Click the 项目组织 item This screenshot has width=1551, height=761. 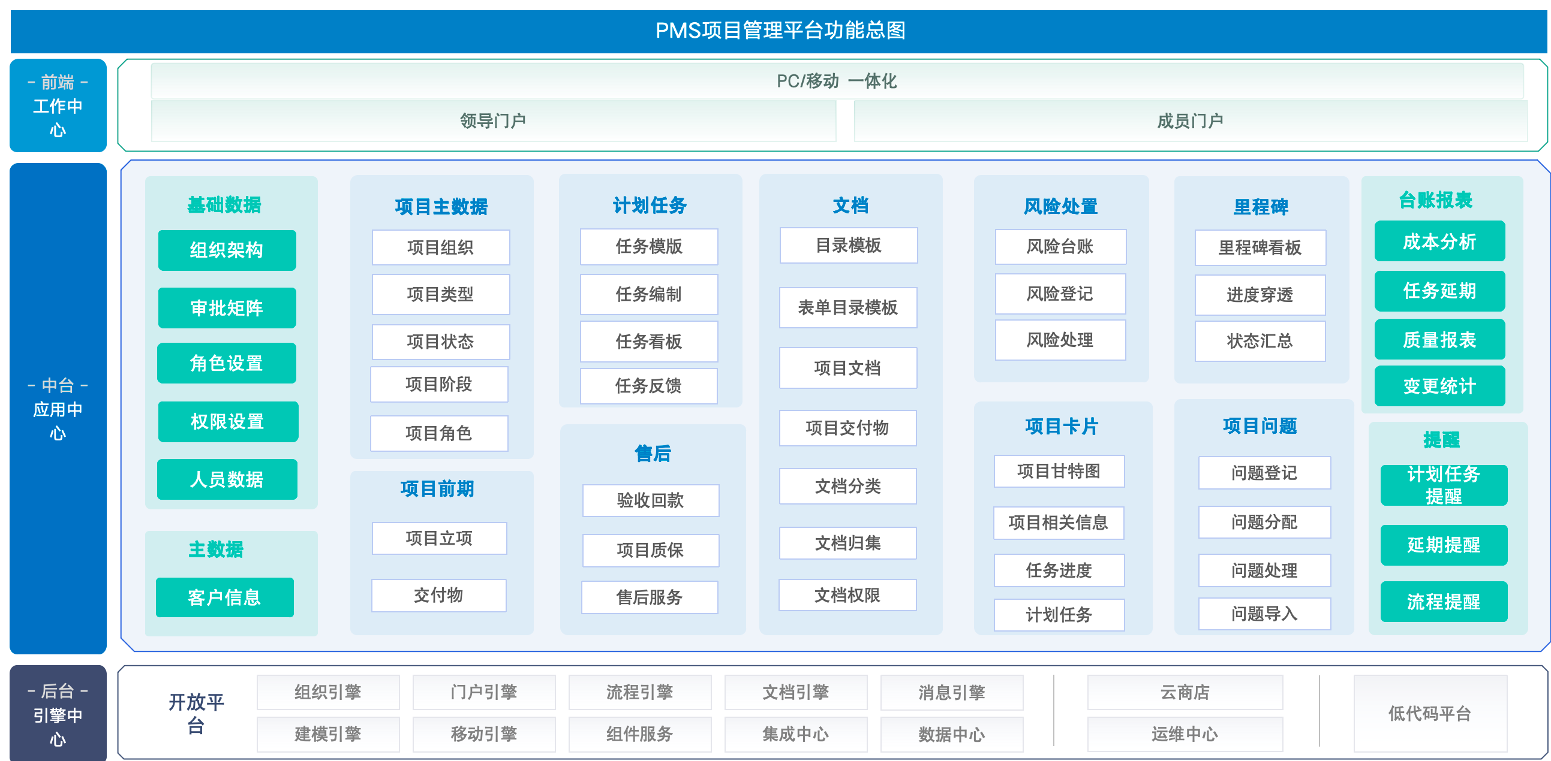point(441,247)
